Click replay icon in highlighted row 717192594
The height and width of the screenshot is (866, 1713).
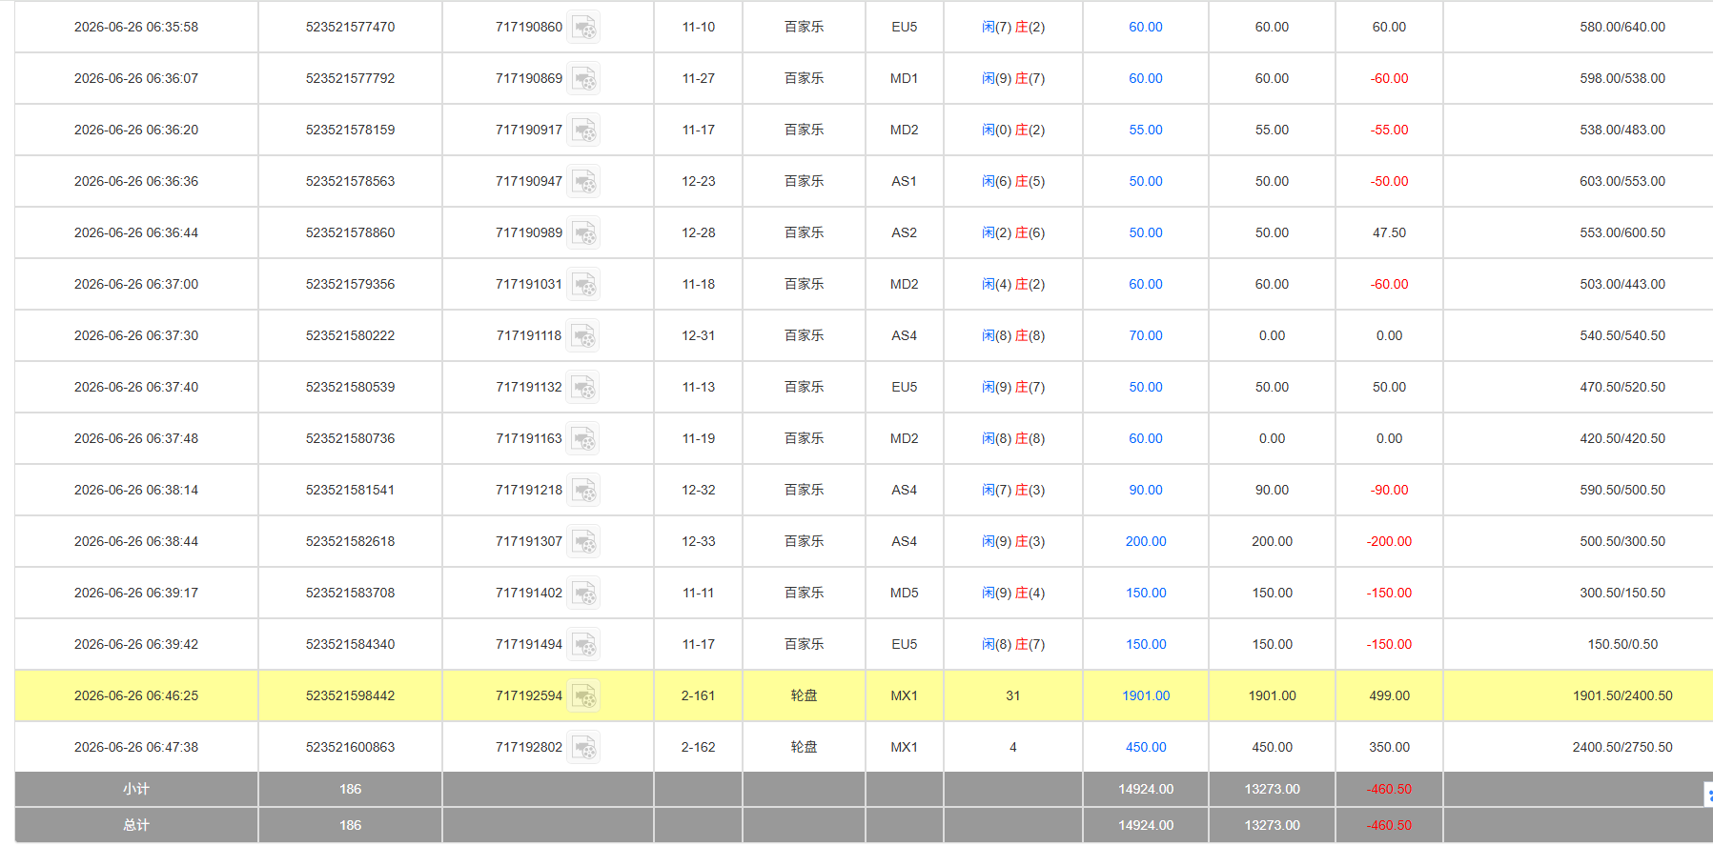tap(583, 695)
